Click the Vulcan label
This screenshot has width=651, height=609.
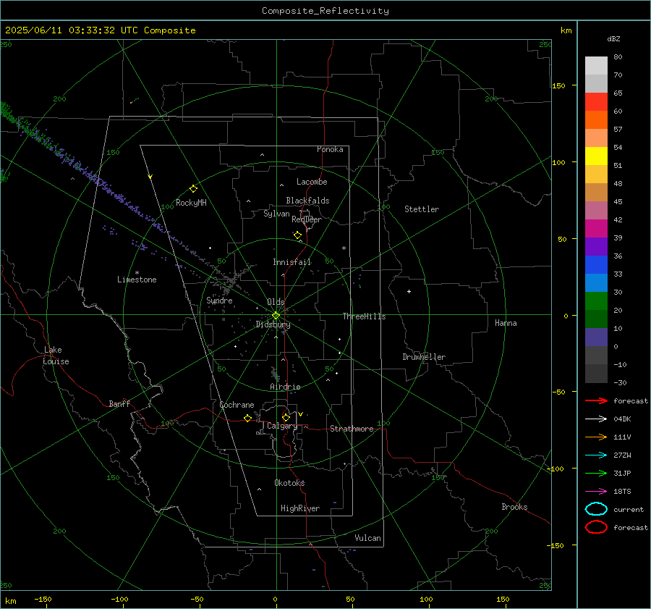click(367, 538)
